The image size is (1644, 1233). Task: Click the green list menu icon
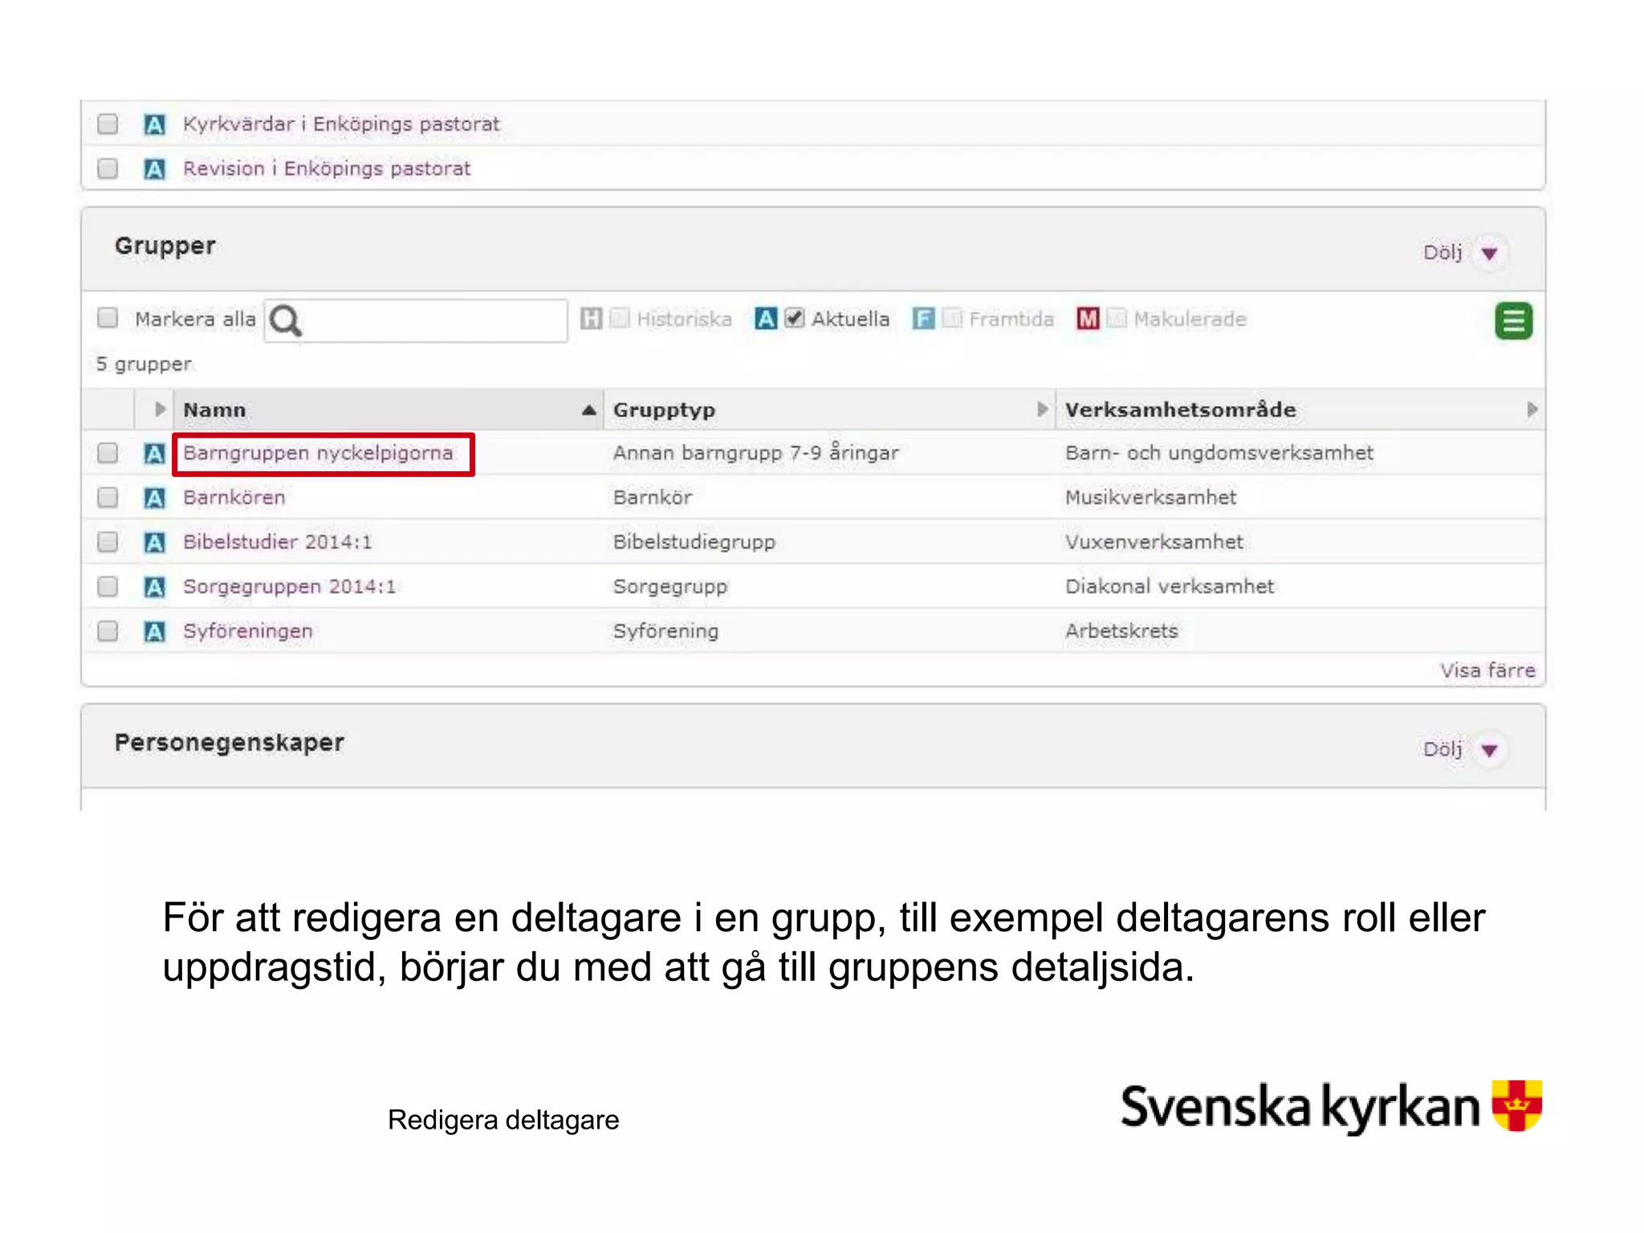coord(1512,320)
